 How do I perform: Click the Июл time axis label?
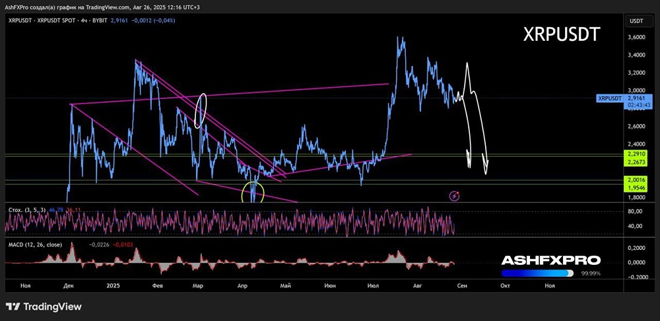374,285
